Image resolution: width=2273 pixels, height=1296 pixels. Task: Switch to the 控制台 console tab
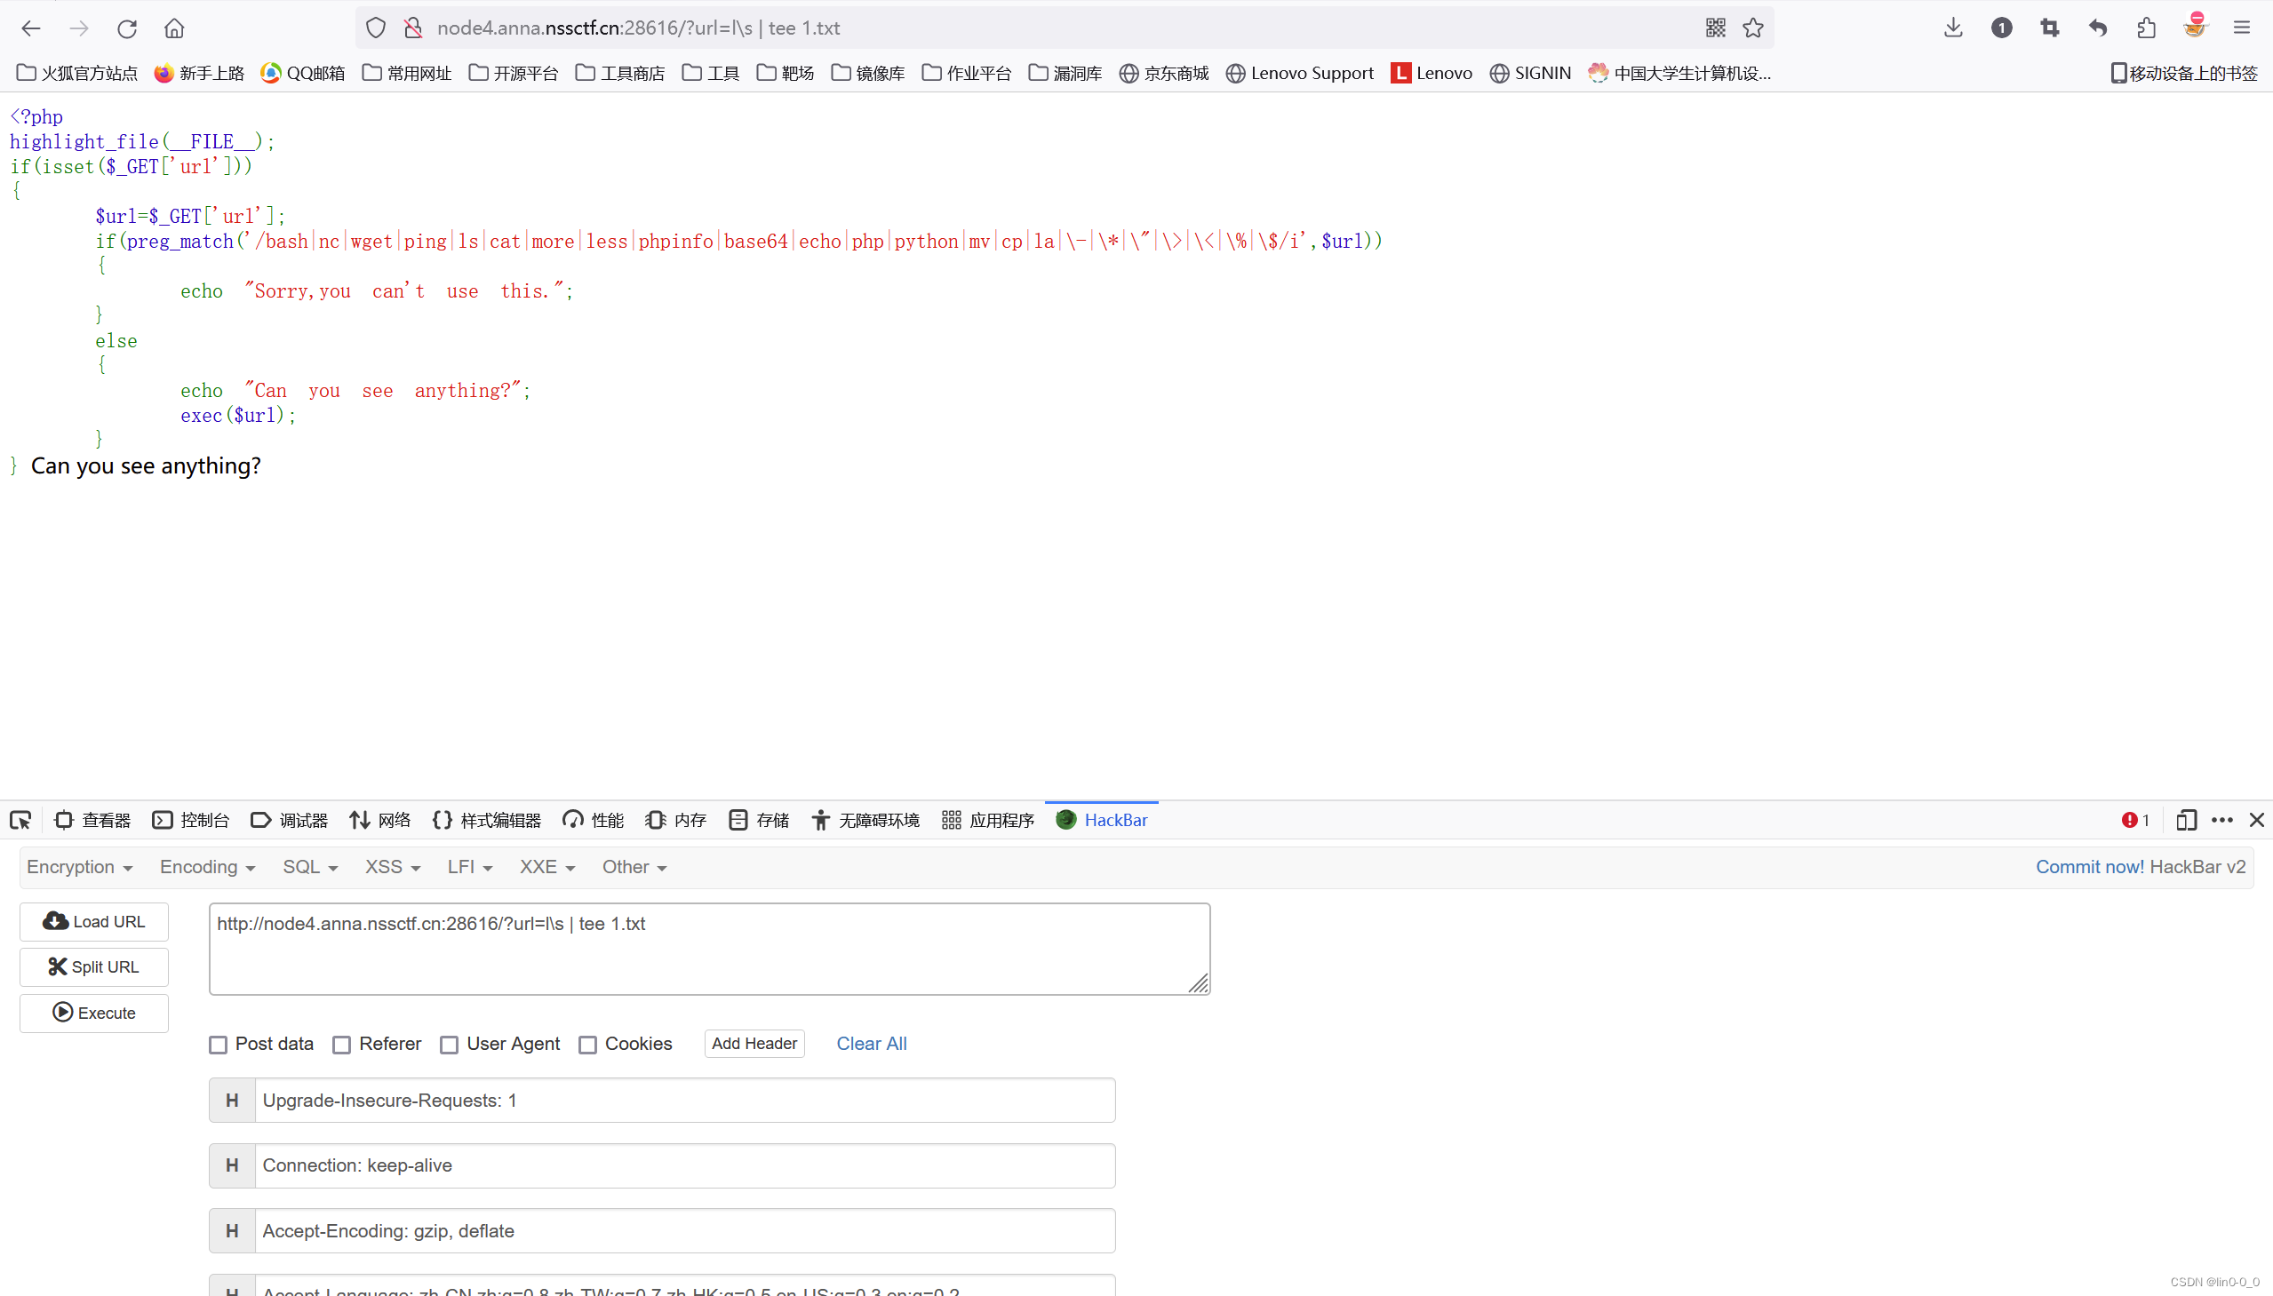(191, 820)
